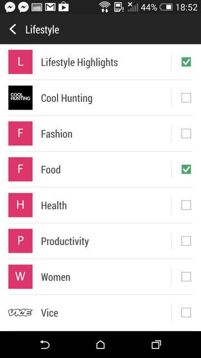This screenshot has width=201, height=358.
Task: Check the Fashion checkbox
Action: pos(186,134)
